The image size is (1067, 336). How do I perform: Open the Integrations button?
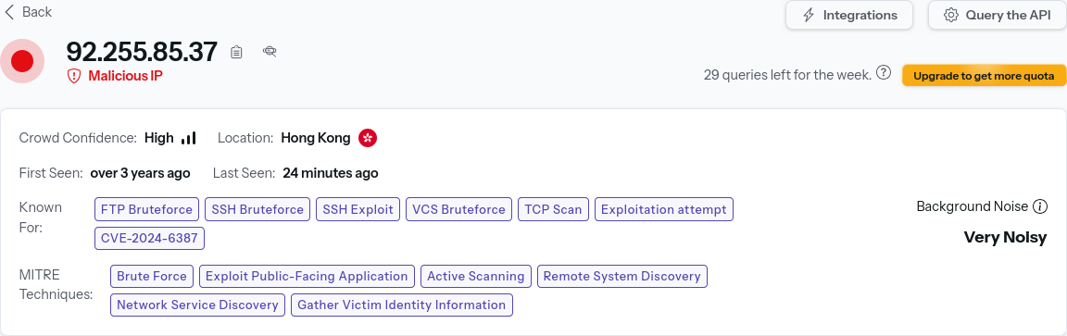pos(848,15)
